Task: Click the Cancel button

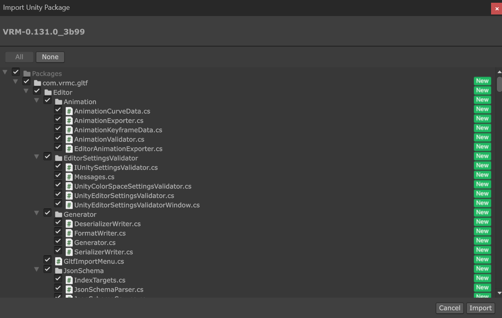Action: click(450, 308)
